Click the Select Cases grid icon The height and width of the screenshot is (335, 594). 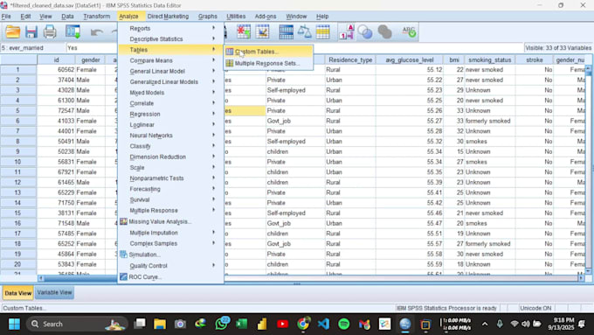pos(322,32)
